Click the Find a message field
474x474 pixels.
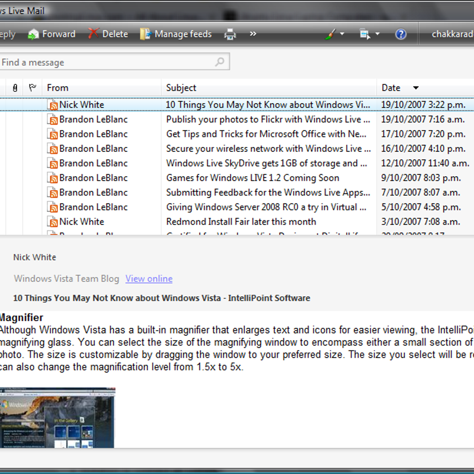114,62
